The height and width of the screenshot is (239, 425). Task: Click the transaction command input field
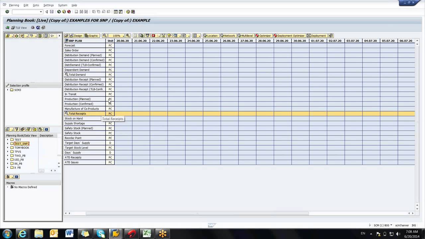coord(26,12)
